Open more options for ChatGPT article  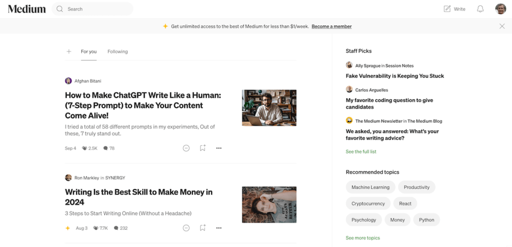(218, 148)
